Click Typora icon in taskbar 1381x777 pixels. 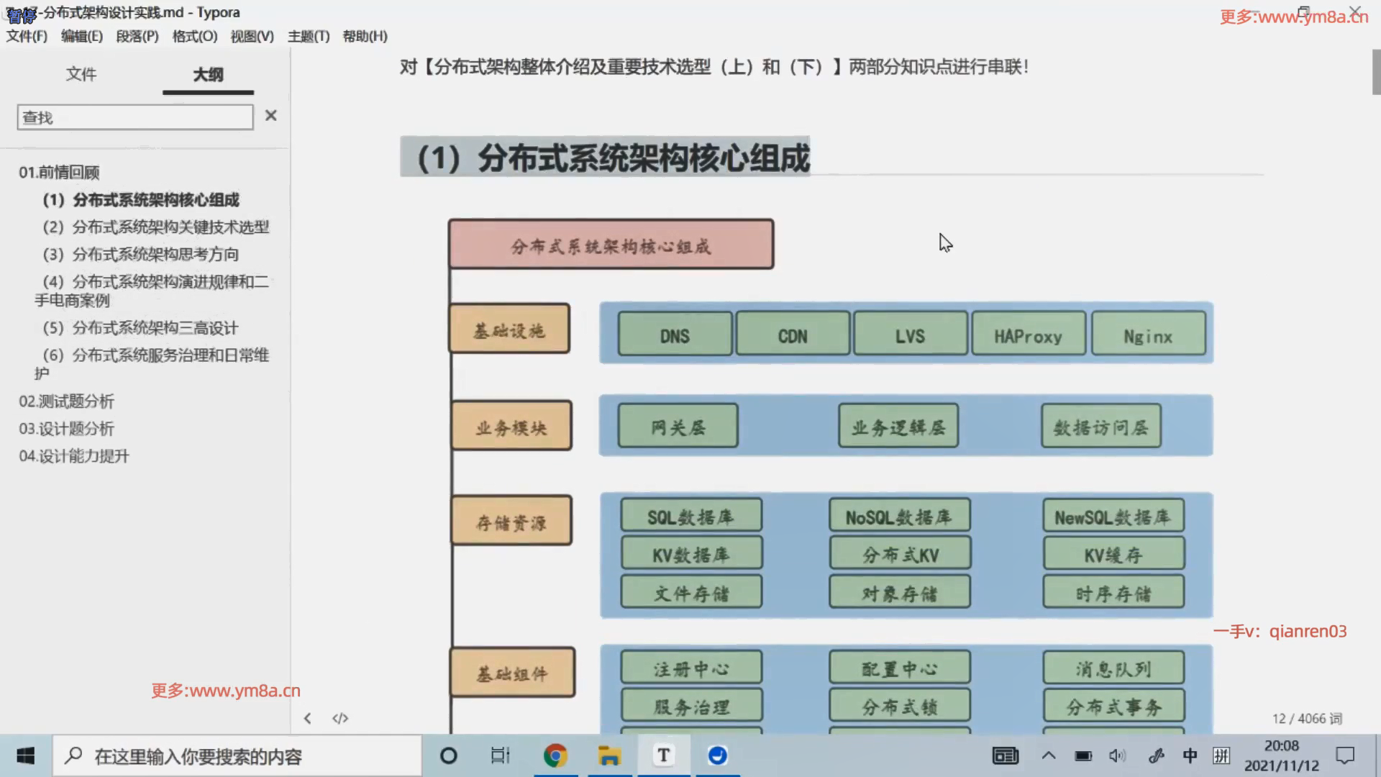[663, 755]
